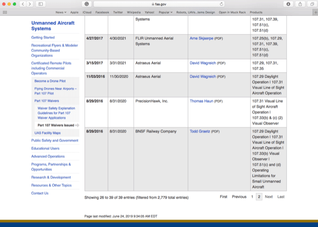Image resolution: width=318 pixels, height=227 pixels.
Task: Open Todd Graetz PDF link
Action: pos(200,131)
